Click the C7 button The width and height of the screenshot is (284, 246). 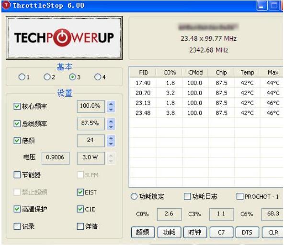(x=221, y=232)
